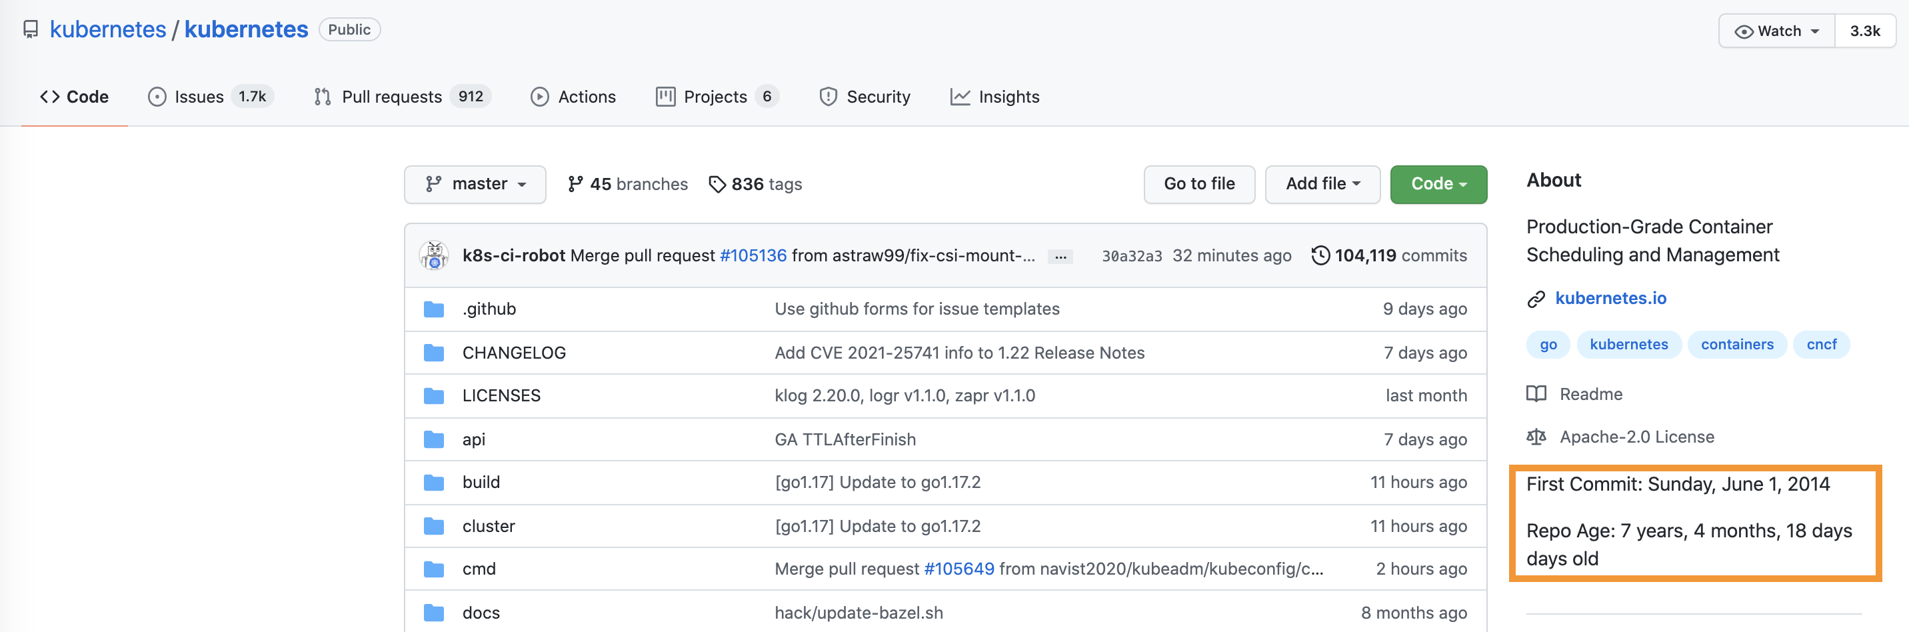Open 'Use github forms for issue templates' commit
The image size is (1909, 632).
coord(917,309)
